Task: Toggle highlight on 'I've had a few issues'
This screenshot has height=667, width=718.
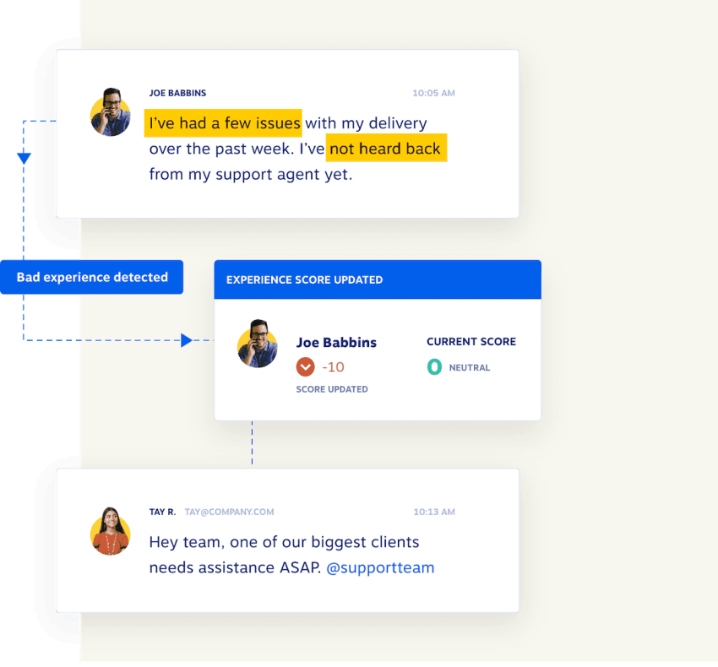Action: 223,123
